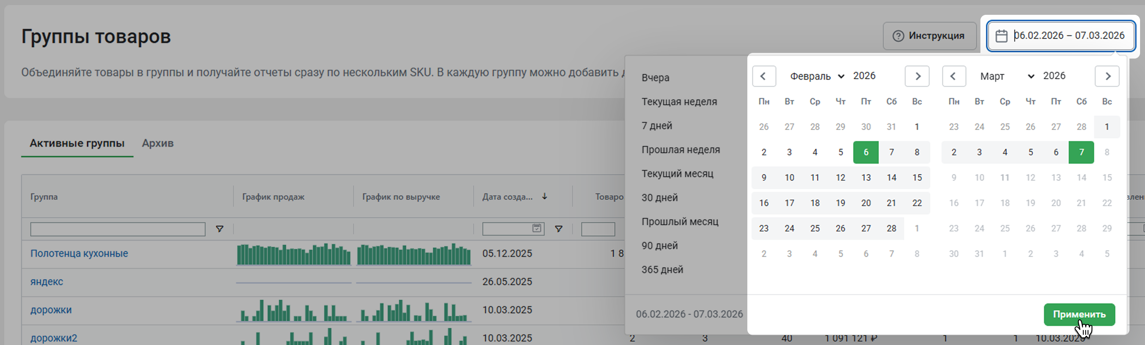Open the Февраль month dropdown
The image size is (1145, 345).
(817, 76)
